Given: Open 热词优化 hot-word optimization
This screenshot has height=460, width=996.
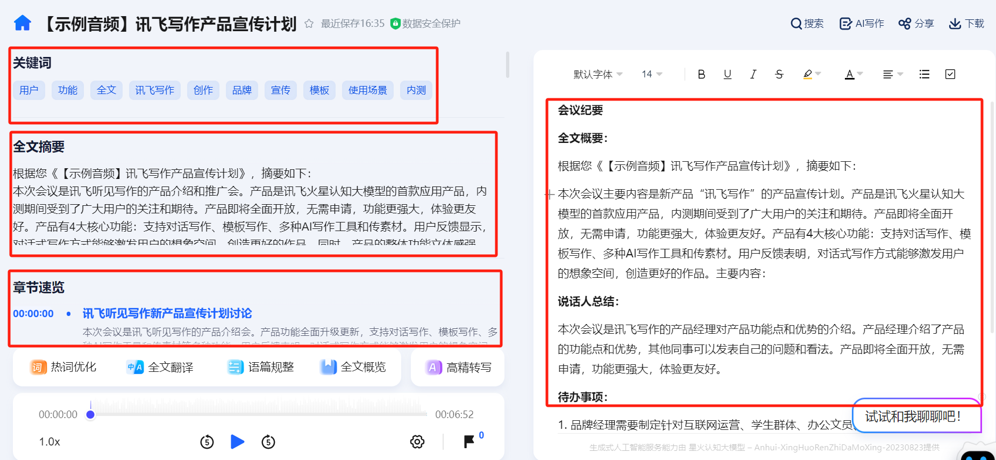Looking at the screenshot, I should click(63, 367).
